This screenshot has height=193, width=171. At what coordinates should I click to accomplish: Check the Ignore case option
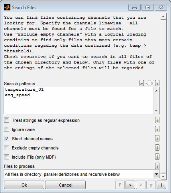point(7,129)
